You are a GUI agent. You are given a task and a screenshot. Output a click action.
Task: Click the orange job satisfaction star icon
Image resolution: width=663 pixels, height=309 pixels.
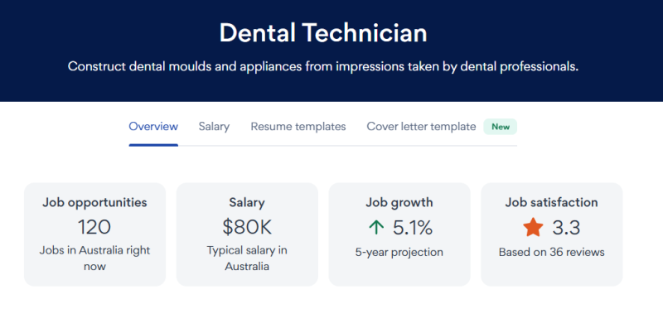tap(533, 229)
